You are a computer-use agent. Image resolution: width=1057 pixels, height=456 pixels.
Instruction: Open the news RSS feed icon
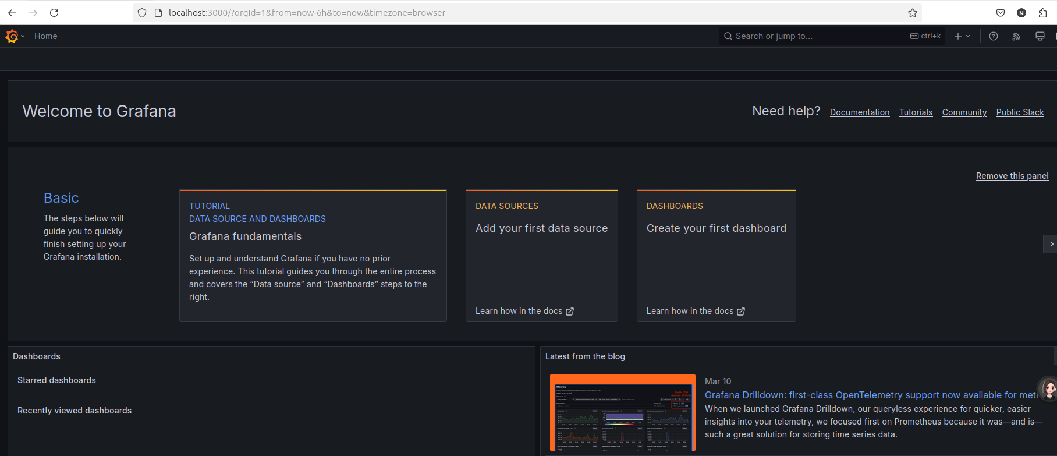[1017, 36]
